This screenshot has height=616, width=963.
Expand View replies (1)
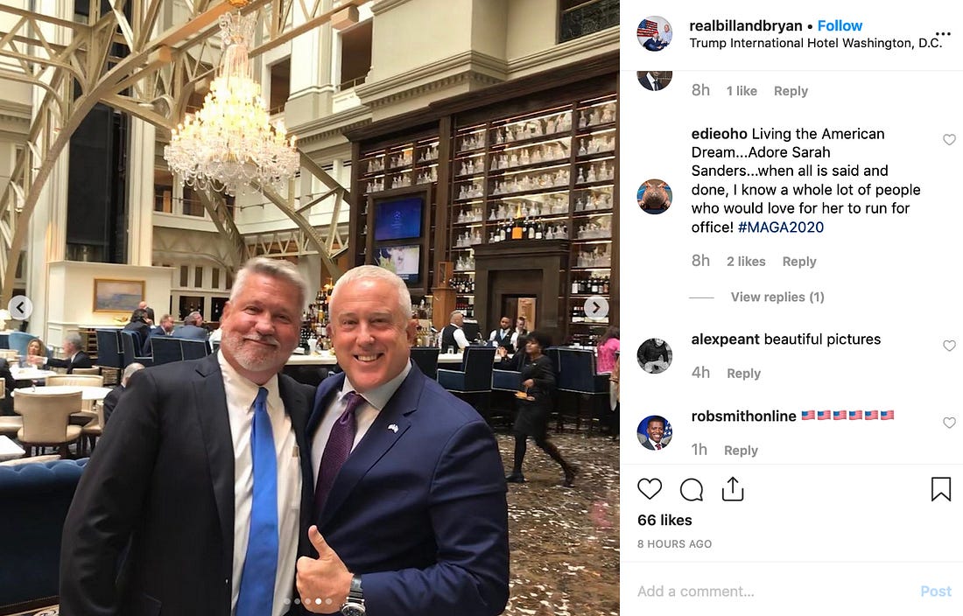pyautogui.click(x=777, y=297)
